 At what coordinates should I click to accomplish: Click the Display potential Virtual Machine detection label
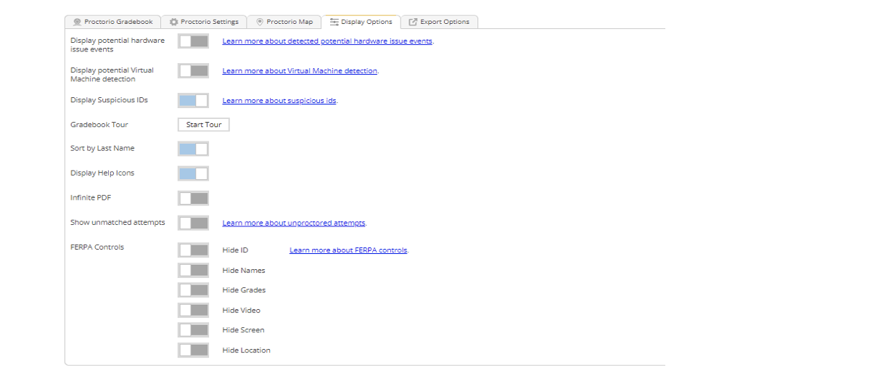[x=112, y=75]
